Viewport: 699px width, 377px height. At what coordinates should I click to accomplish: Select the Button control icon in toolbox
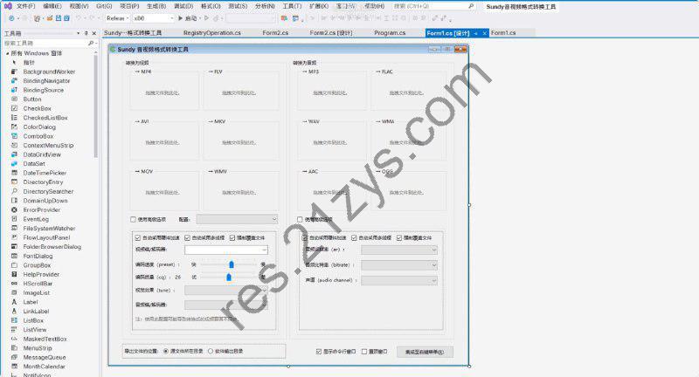[x=14, y=99]
